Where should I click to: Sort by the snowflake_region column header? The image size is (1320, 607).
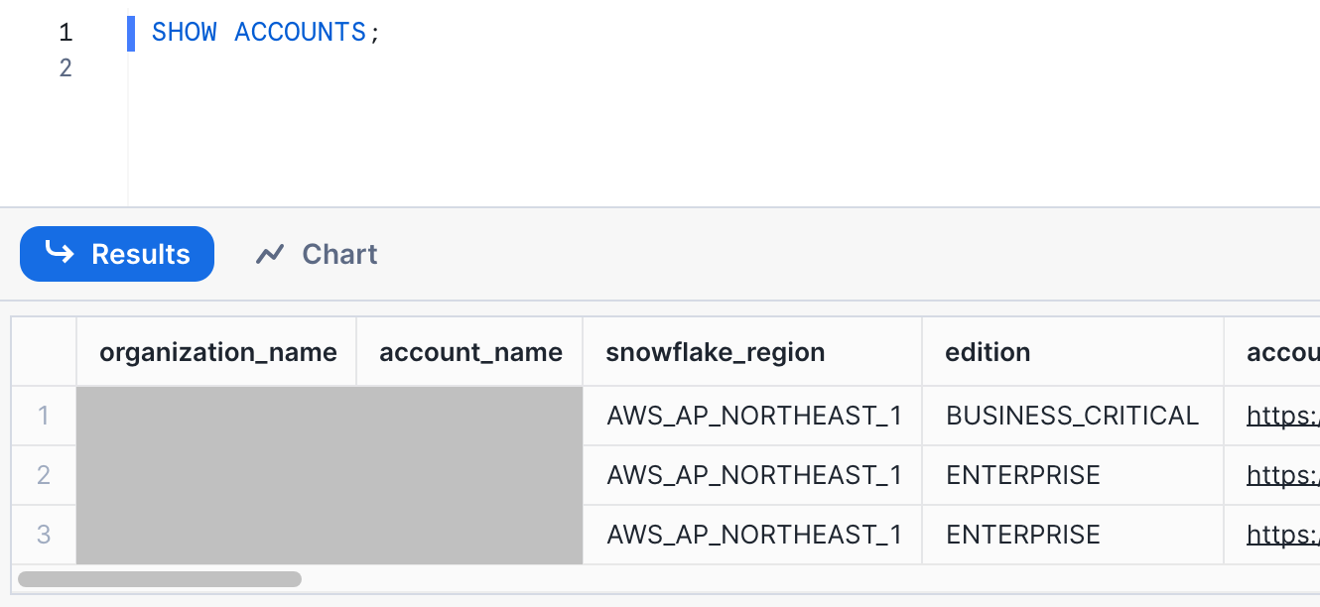pos(715,352)
